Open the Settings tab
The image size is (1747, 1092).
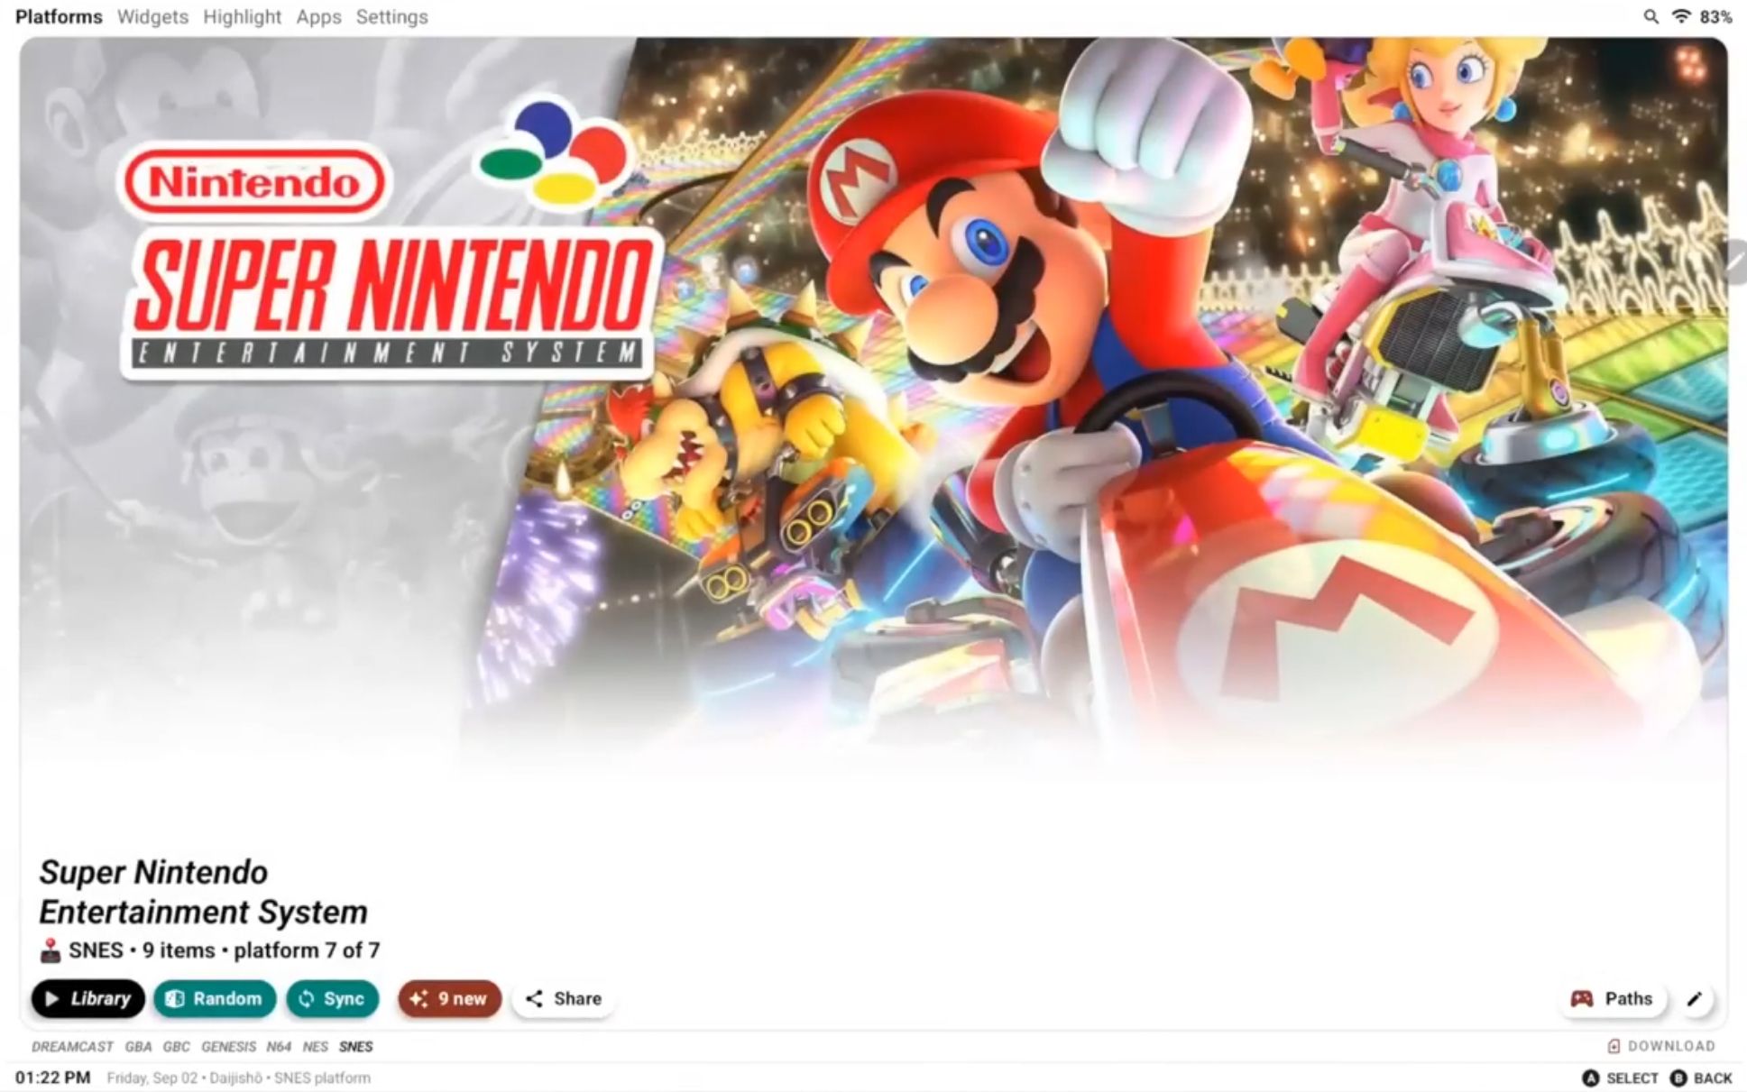(391, 16)
